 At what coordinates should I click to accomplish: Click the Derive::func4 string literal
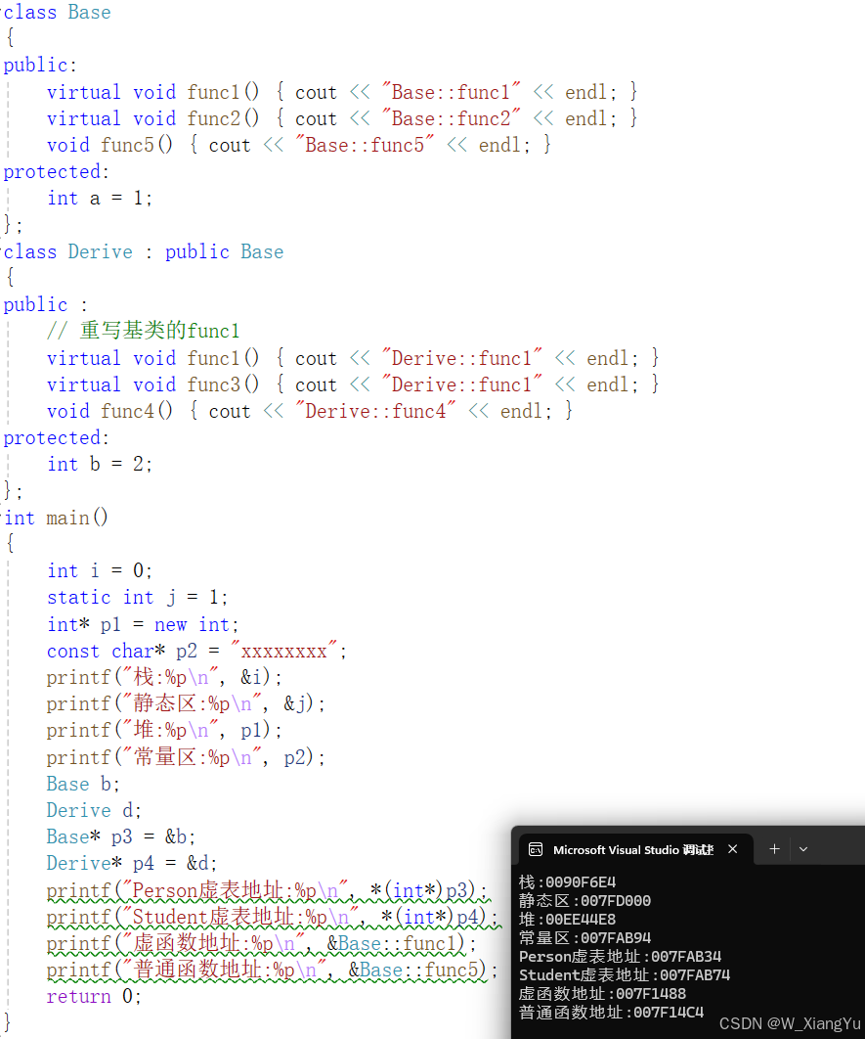pos(374,412)
